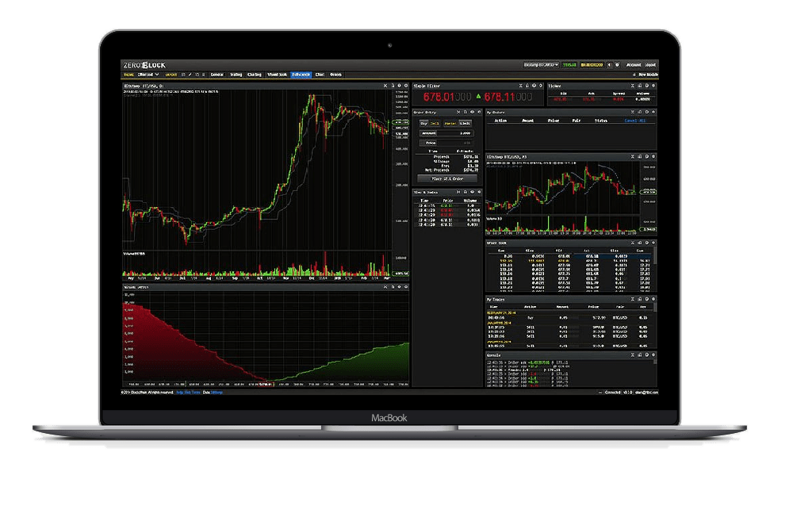
Task: Open settings gear of Order Entry panel
Action: pos(479,113)
